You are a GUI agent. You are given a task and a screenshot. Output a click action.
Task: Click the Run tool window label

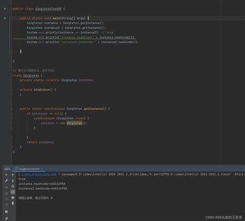pyautogui.click(x=7, y=169)
